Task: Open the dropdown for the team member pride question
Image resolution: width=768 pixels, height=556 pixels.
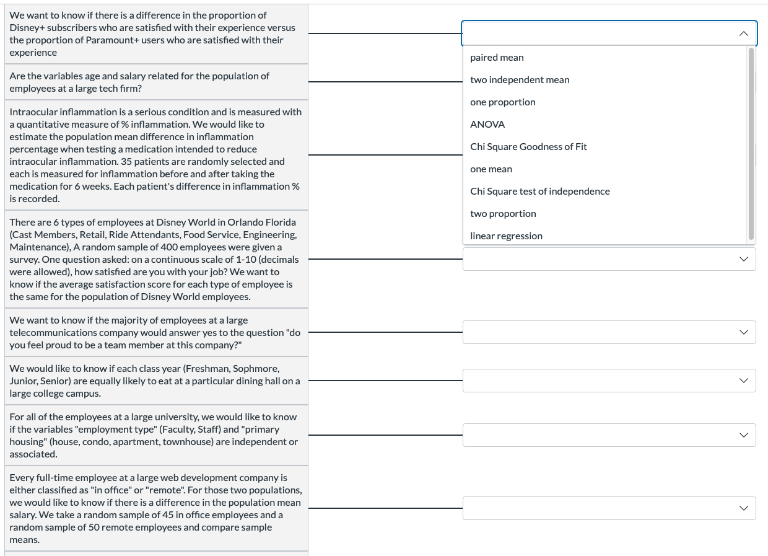Action: pos(609,332)
